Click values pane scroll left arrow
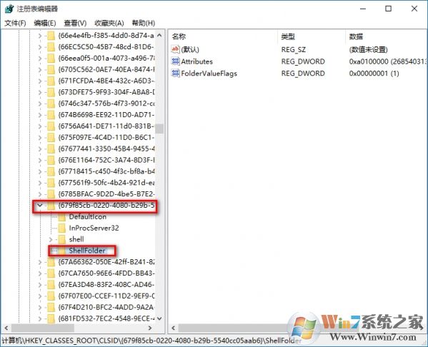 [174, 328]
